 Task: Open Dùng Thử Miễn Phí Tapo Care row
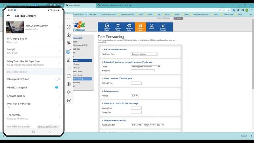(33, 63)
